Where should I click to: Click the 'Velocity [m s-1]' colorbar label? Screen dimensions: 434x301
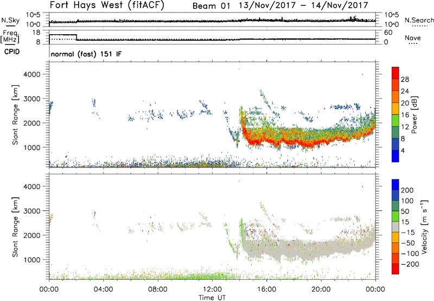pos(424,227)
